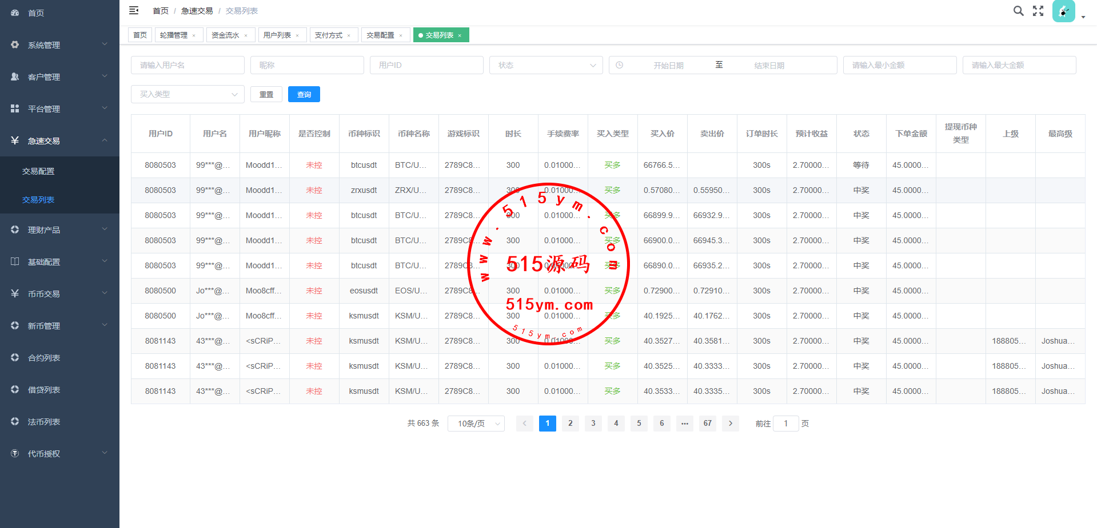Image resolution: width=1097 pixels, height=528 pixels.
Task: Toggle fullscreen mode icon
Action: pos(1038,11)
